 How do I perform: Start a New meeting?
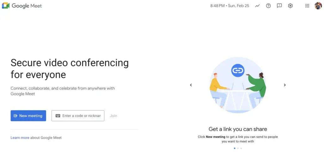point(28,116)
